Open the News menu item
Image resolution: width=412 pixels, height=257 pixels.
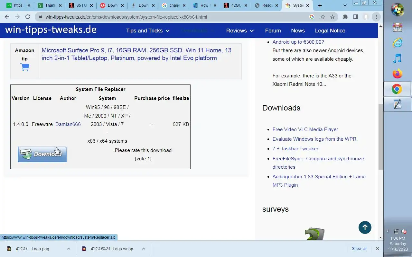pos(298,31)
